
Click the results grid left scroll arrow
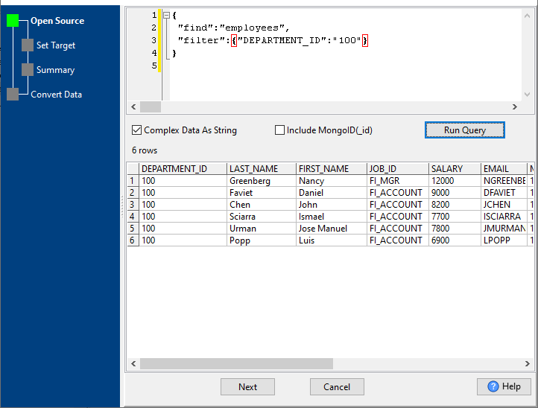pos(133,364)
